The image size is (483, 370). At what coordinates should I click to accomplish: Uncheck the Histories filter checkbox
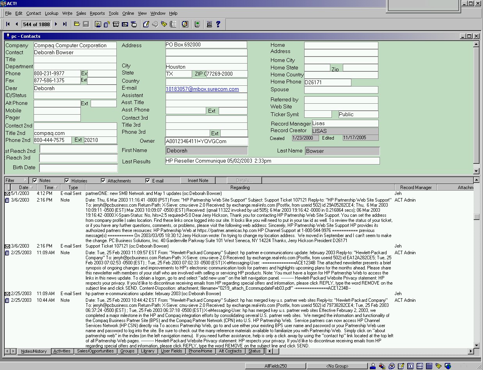tap(67, 181)
